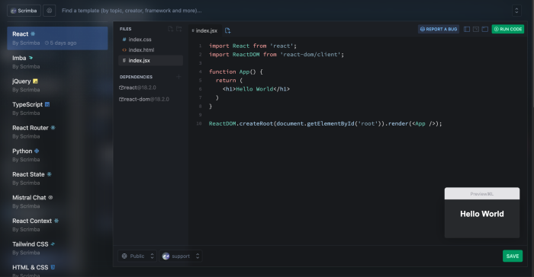This screenshot has height=277, width=534.
Task: Click the Report a Bug button
Action: point(439,29)
